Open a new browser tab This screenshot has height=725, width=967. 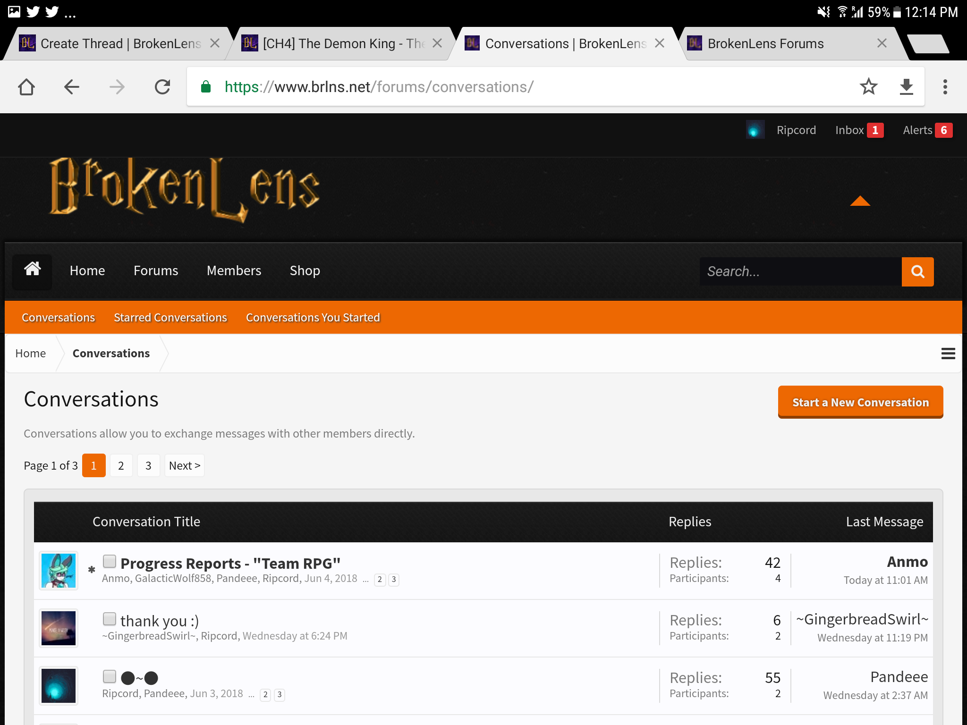pyautogui.click(x=928, y=44)
